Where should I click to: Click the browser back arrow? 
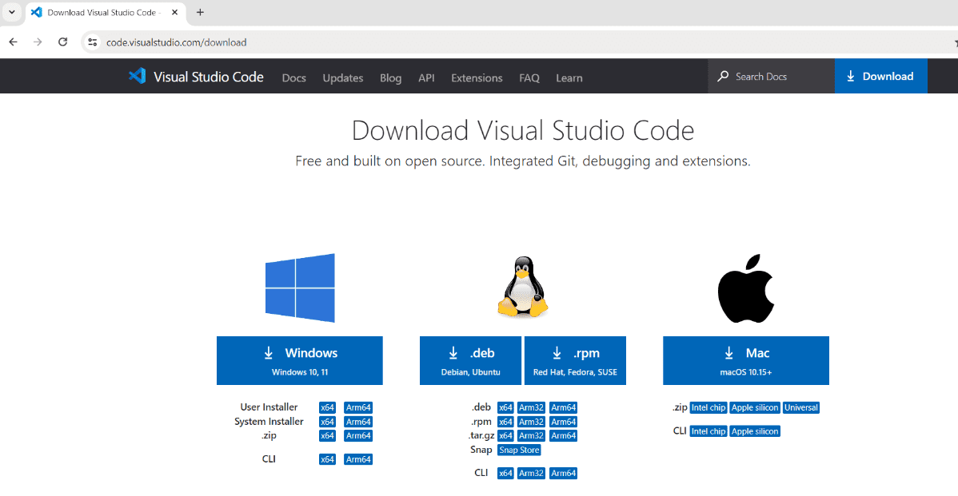pyautogui.click(x=13, y=42)
